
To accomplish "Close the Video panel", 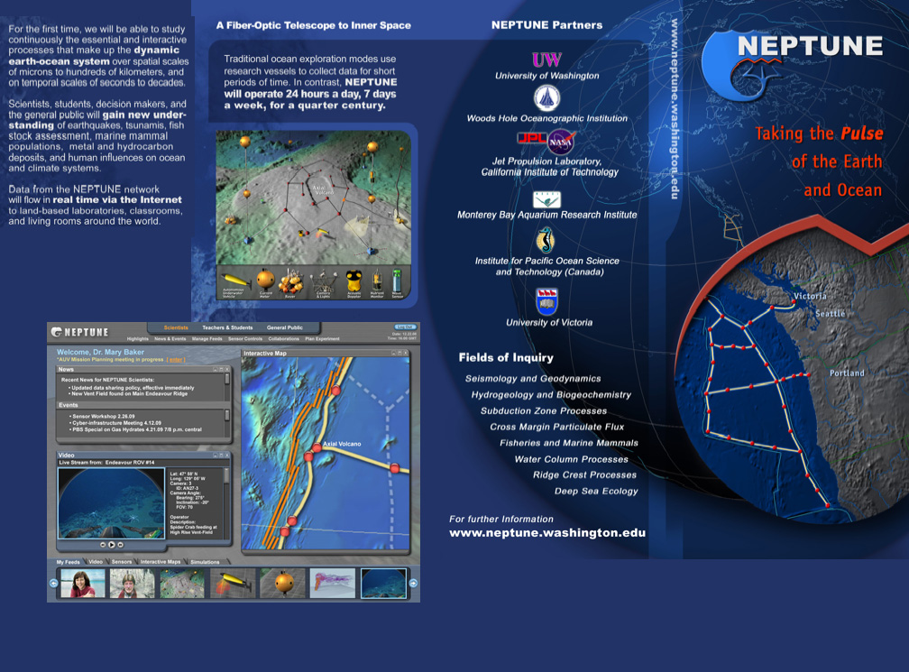I will (x=227, y=456).
